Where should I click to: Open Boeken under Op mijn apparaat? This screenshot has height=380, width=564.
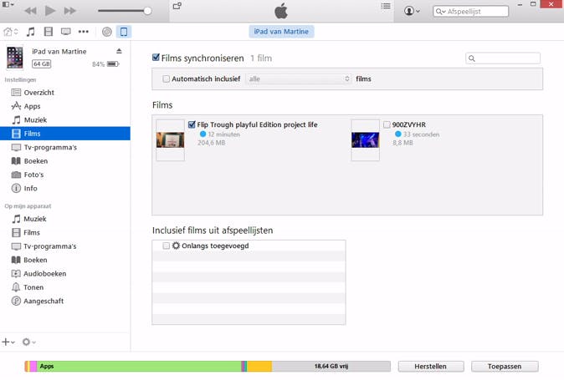pyautogui.click(x=65, y=260)
